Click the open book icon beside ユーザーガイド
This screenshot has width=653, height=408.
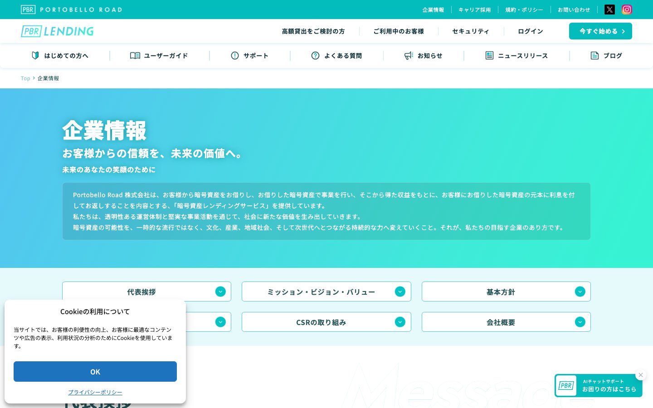(x=135, y=55)
